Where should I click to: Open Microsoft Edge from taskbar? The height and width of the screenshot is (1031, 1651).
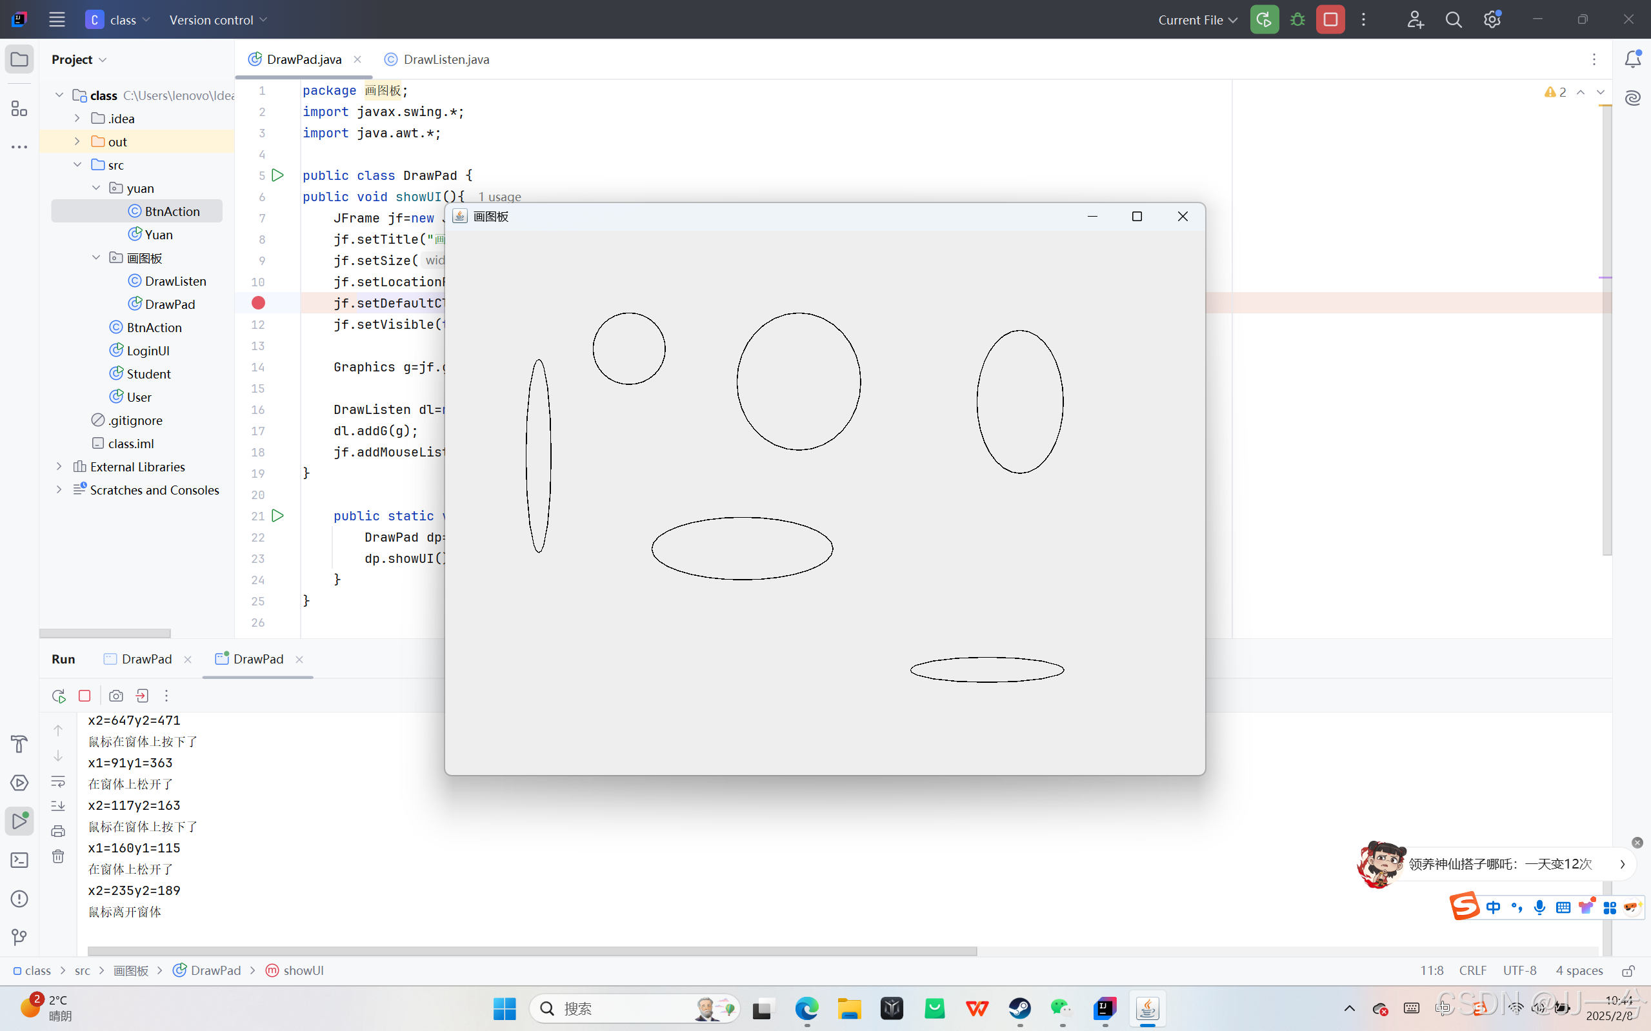[x=807, y=1008]
